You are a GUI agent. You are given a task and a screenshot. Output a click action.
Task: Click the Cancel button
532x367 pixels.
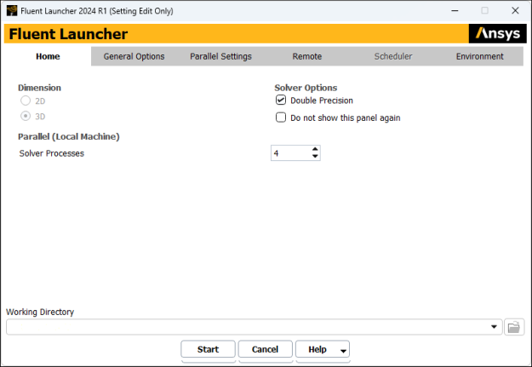tap(265, 349)
